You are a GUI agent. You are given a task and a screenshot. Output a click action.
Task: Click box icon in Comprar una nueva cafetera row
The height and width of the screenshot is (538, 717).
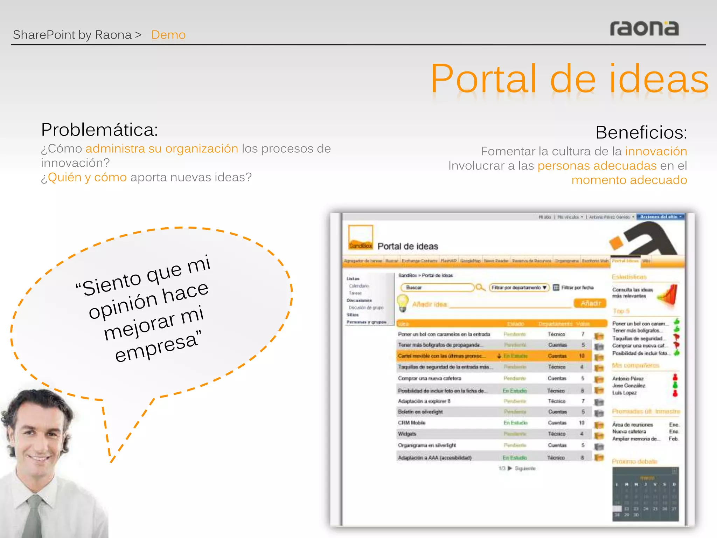pyautogui.click(x=599, y=379)
